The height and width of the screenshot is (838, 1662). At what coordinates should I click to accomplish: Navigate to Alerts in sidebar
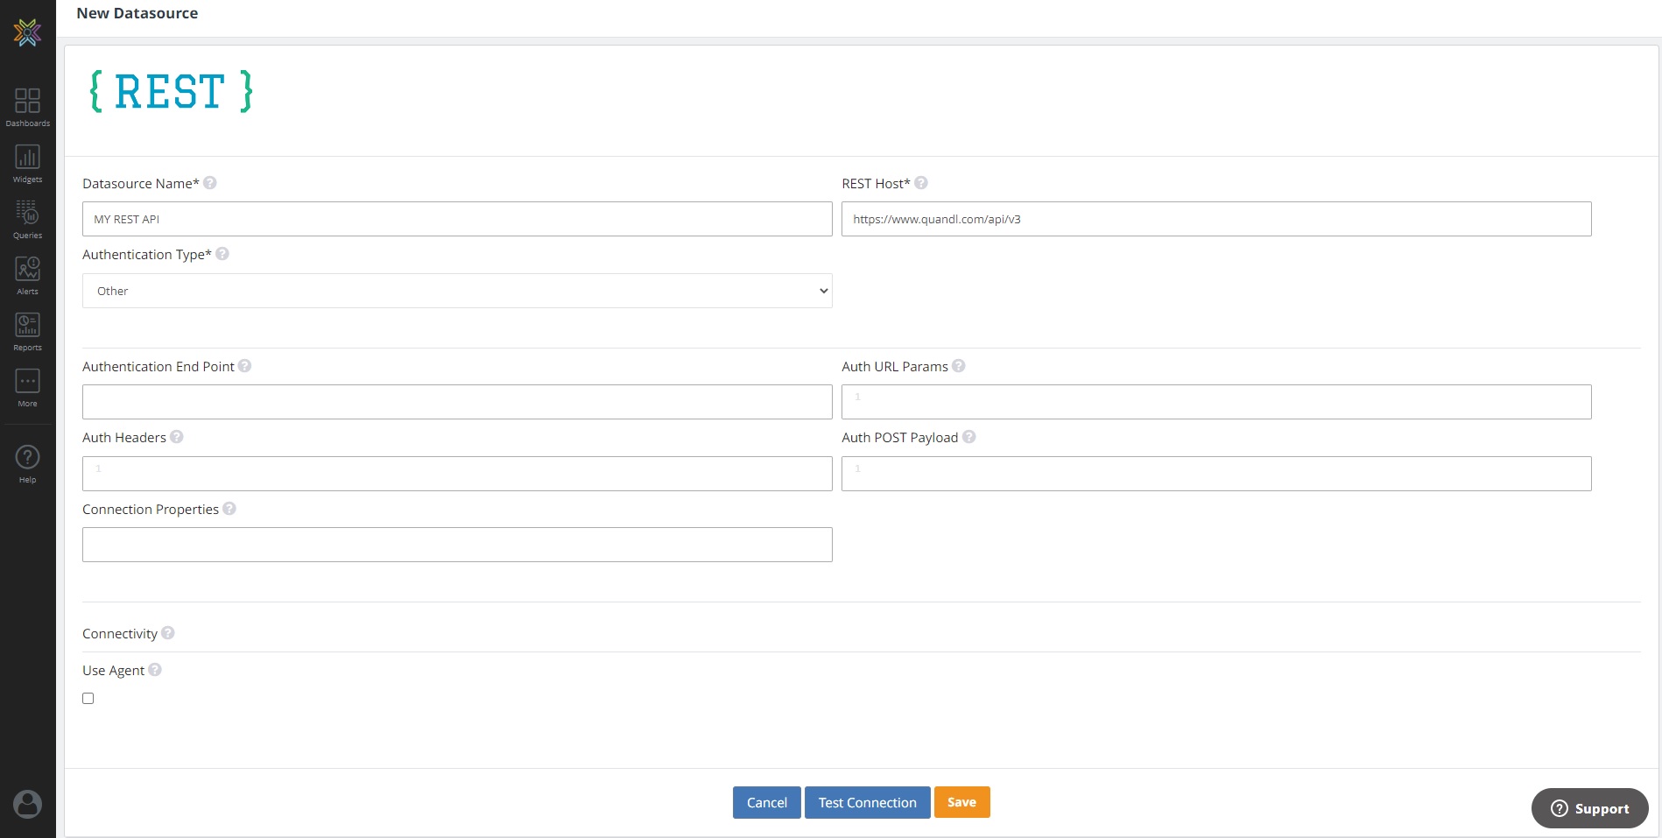coord(27,275)
